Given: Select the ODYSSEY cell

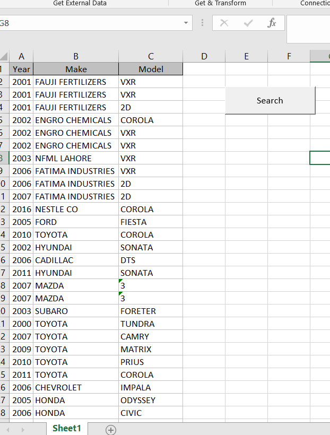Looking at the screenshot, I should (x=151, y=401).
